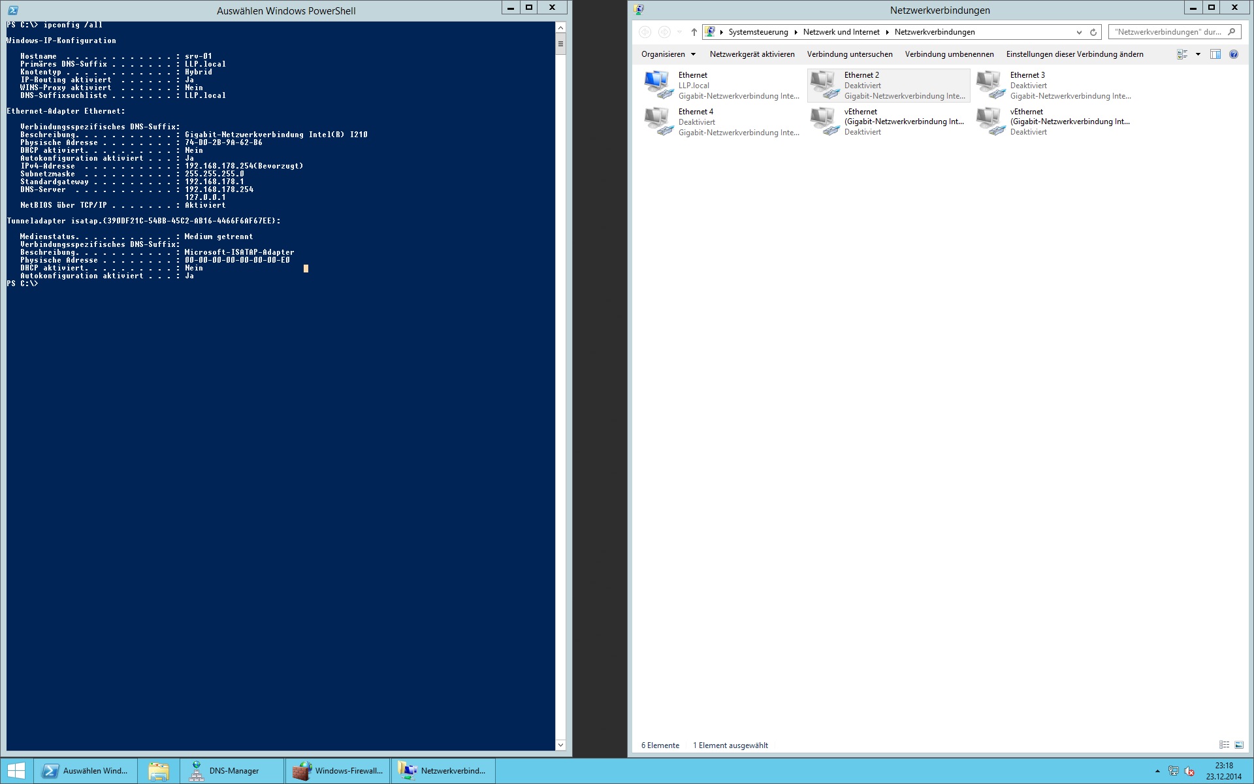Click Systemsteuerung in the breadcrumb path

point(758,32)
